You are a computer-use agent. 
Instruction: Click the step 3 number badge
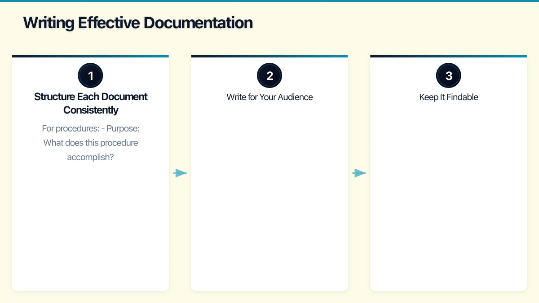click(449, 75)
